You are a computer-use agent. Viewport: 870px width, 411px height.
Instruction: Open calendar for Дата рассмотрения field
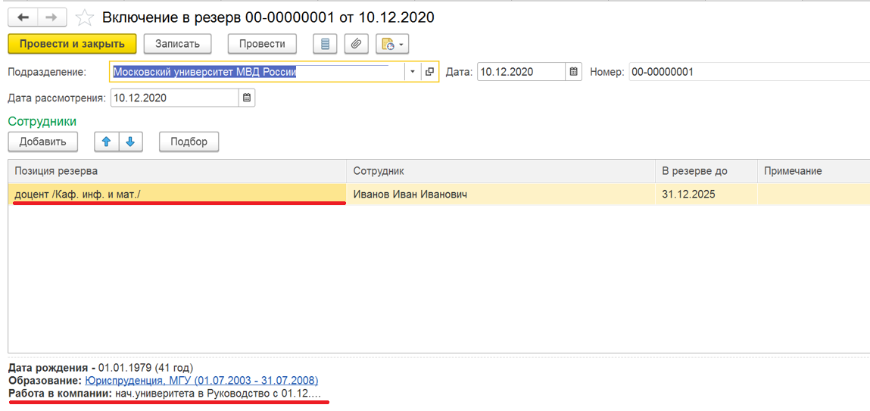246,98
